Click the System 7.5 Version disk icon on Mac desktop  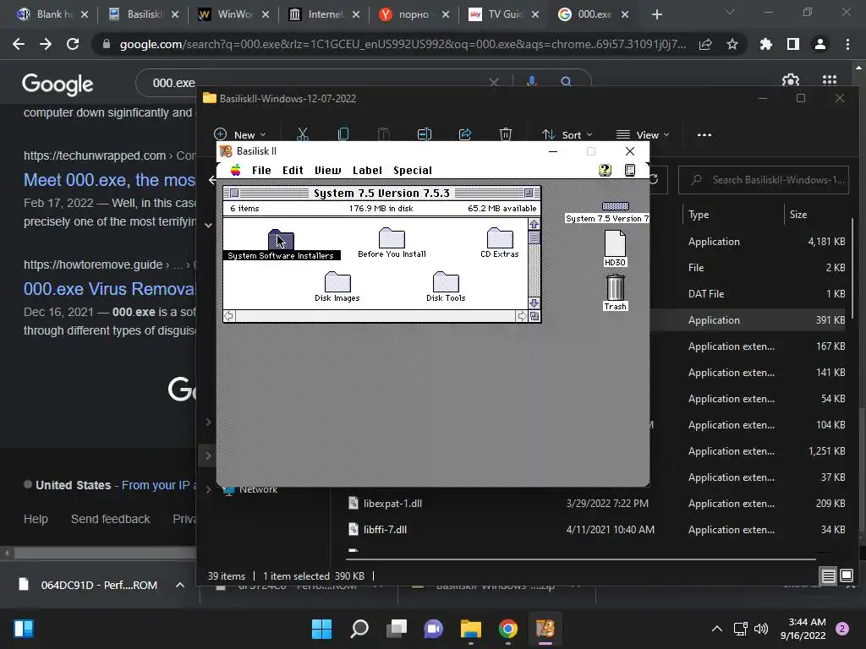coord(615,212)
